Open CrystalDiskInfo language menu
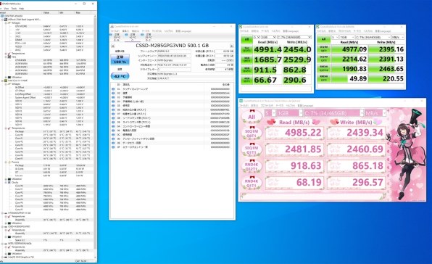 pos(183,31)
